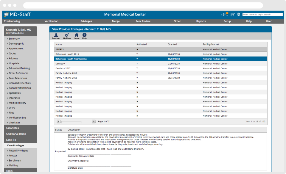The image size is (286, 174).
Task: Open the Peer Review menu
Action: click(143, 21)
